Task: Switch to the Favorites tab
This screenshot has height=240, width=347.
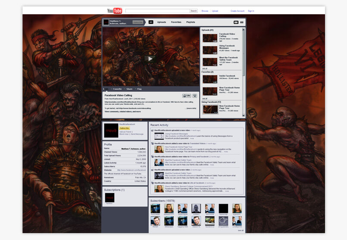Action: (176, 22)
